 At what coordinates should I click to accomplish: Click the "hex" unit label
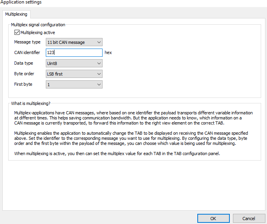point(108,52)
